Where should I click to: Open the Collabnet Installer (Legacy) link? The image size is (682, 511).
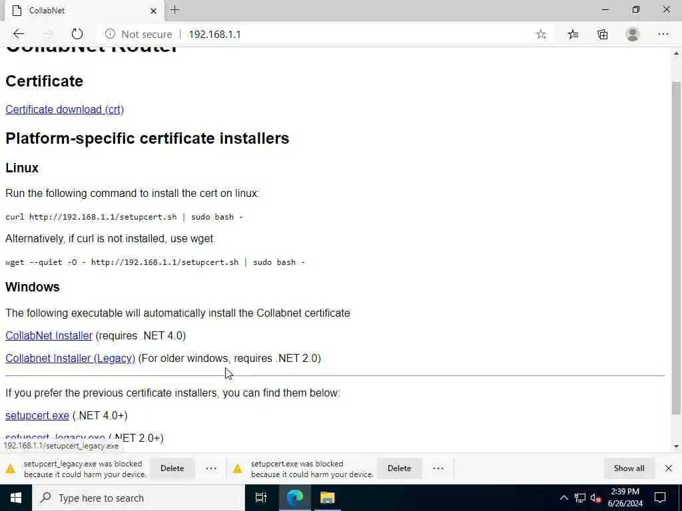pyautogui.click(x=70, y=358)
